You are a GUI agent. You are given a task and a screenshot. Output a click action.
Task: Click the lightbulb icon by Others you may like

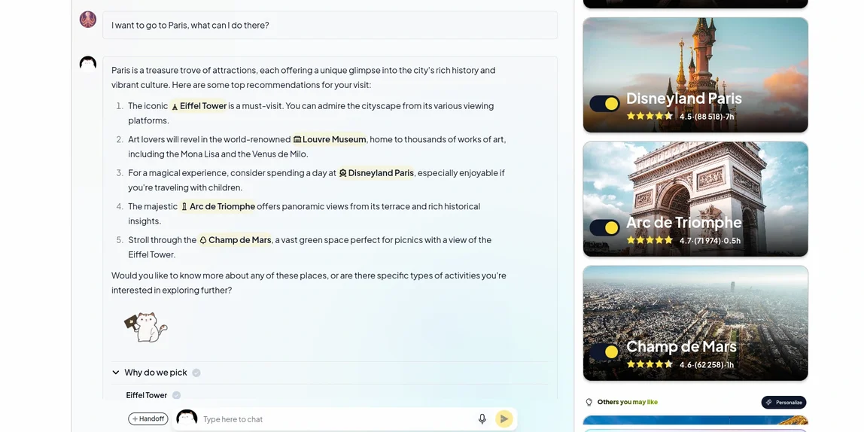tap(589, 402)
